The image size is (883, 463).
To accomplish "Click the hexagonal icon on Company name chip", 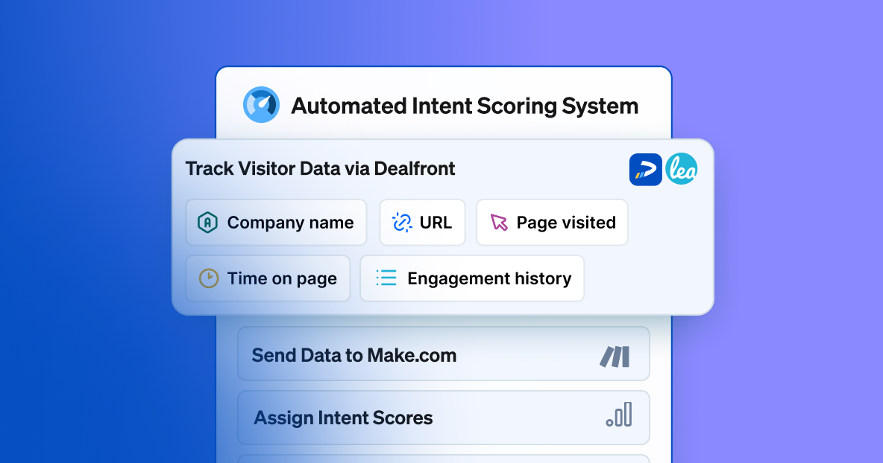I will (210, 222).
